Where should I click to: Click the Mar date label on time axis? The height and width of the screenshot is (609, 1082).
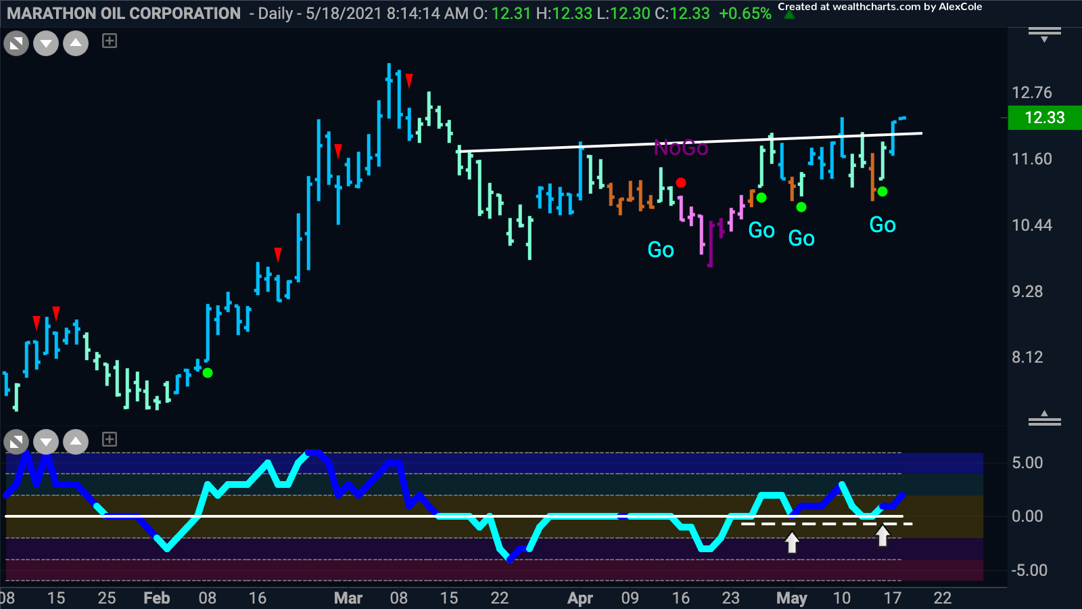pyautogui.click(x=348, y=598)
